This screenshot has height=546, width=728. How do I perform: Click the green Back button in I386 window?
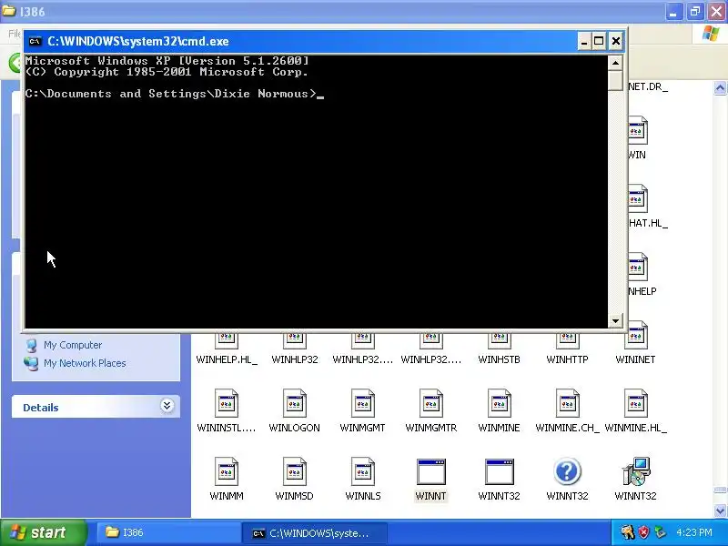tap(15, 62)
